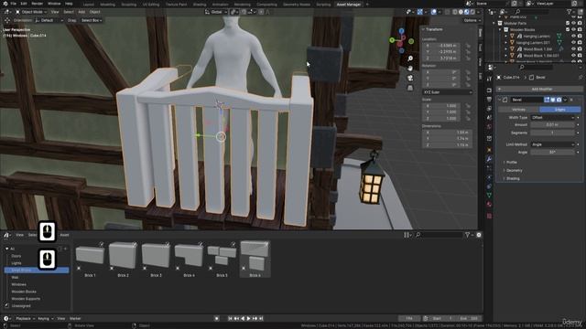Image resolution: width=586 pixels, height=329 pixels.
Task: Click the Bevel Segments value field
Action: [x=552, y=133]
